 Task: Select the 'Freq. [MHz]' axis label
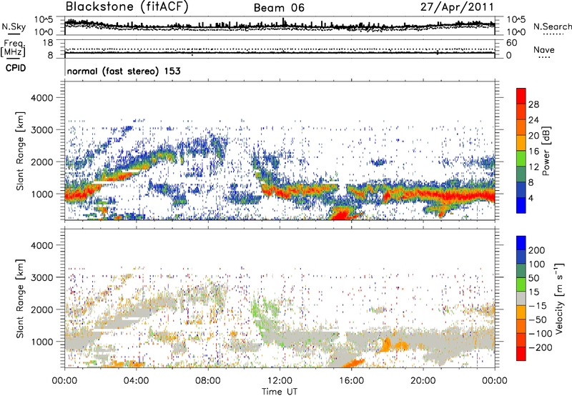(x=13, y=49)
